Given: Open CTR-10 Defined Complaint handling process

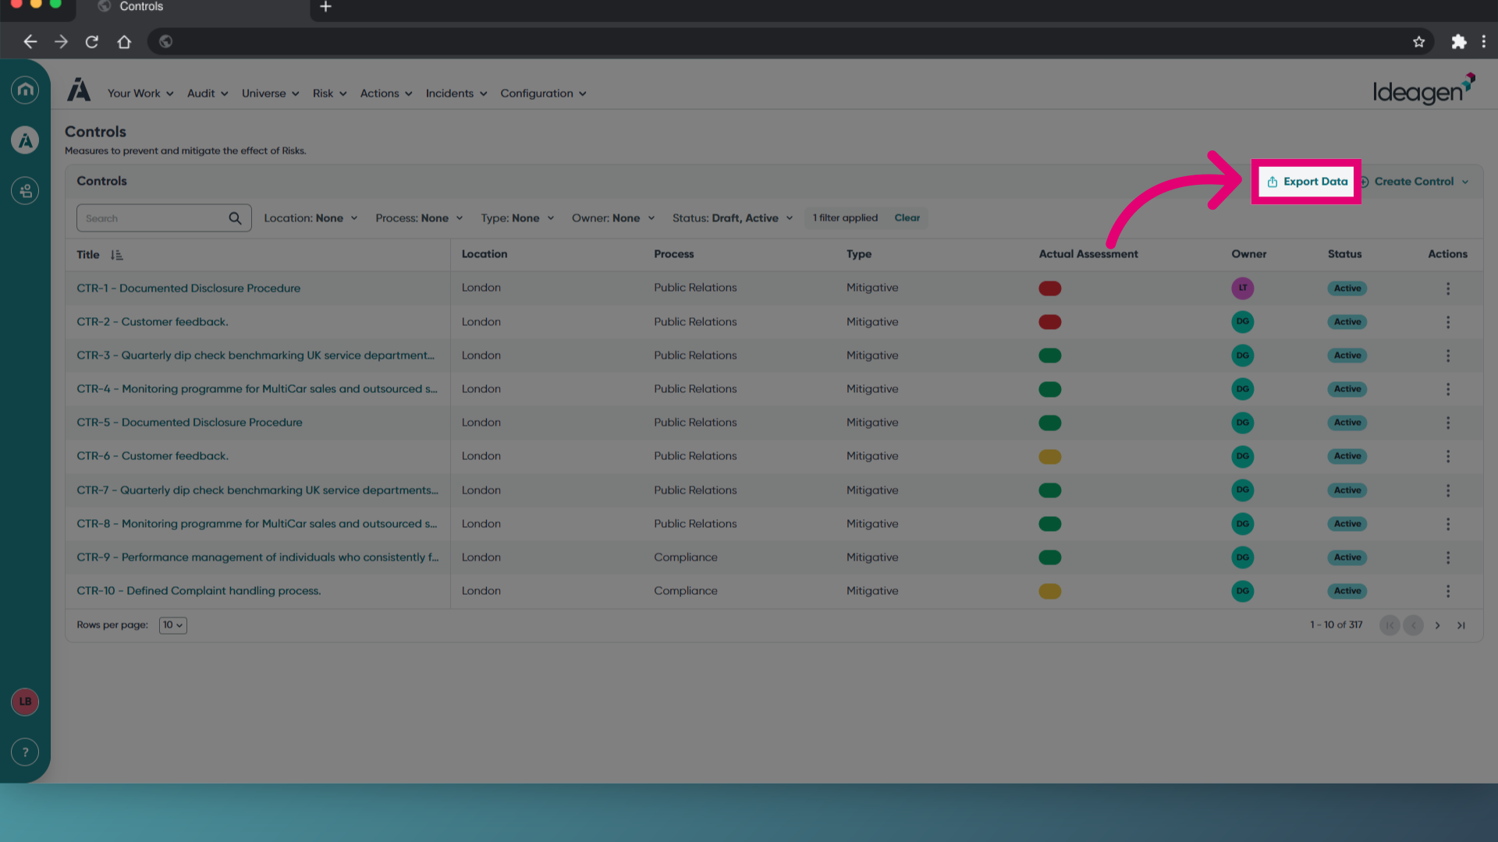Looking at the screenshot, I should [198, 591].
